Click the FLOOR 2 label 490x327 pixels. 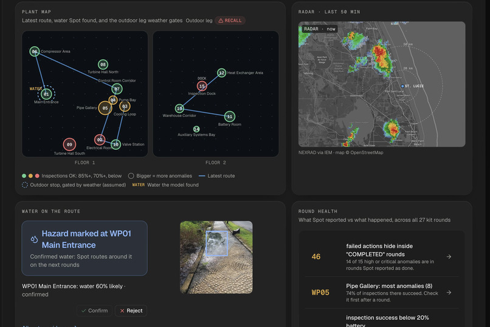pos(216,163)
